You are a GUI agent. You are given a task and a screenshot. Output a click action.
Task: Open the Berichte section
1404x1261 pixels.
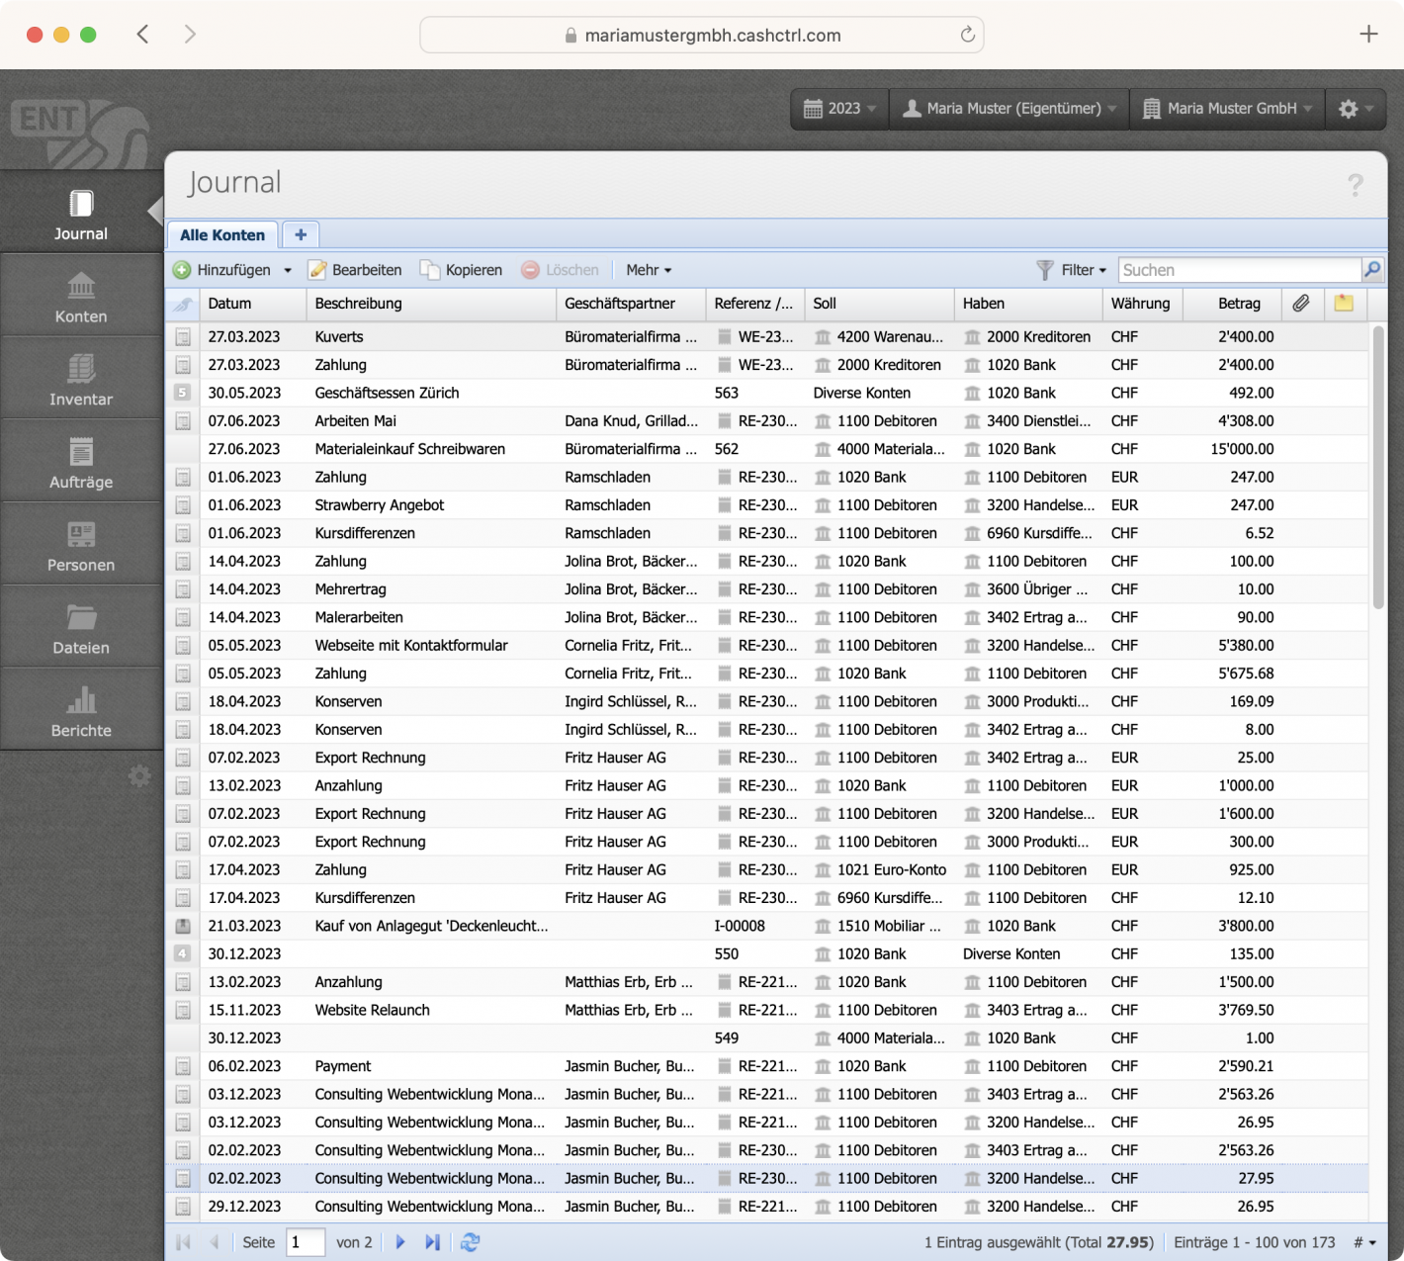80,710
